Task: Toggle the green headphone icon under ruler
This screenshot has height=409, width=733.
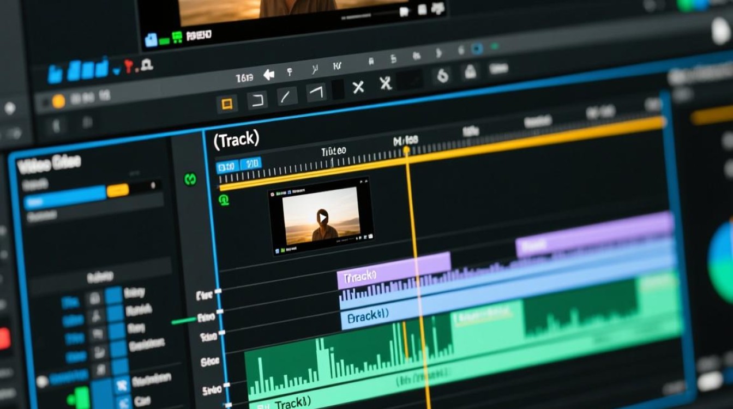Action: pyautogui.click(x=224, y=200)
